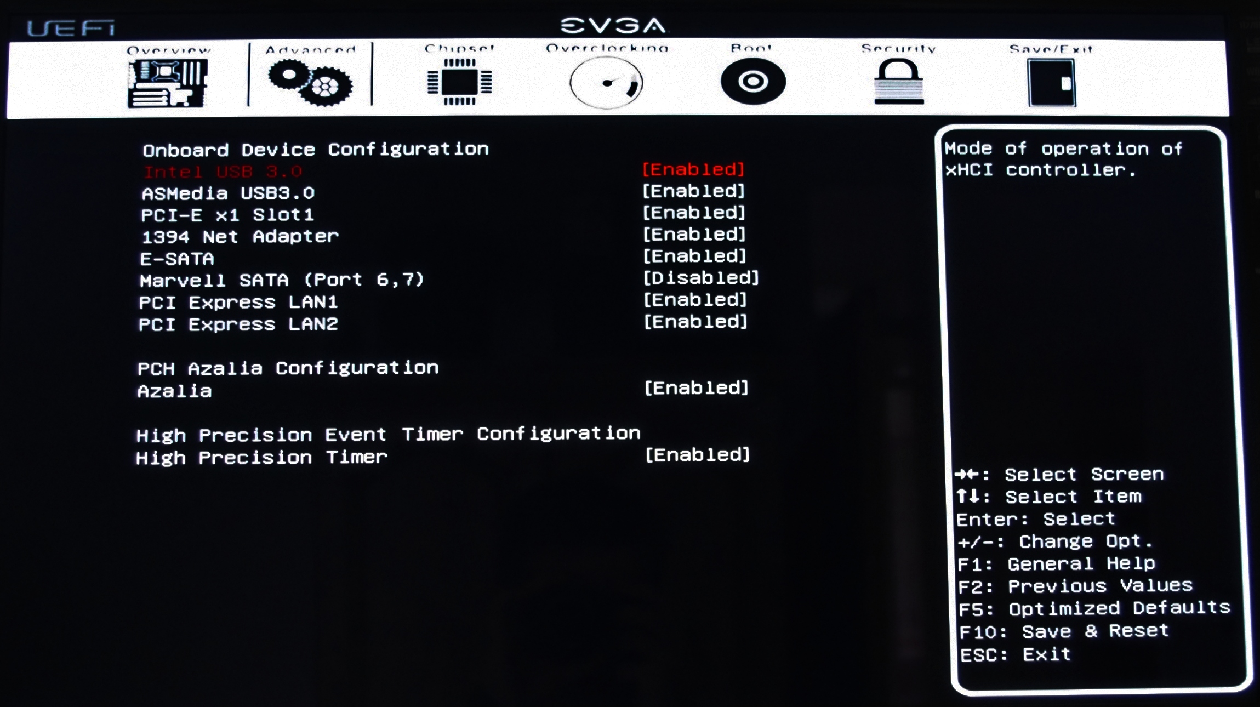Open the Chipset chip icon

(x=459, y=82)
